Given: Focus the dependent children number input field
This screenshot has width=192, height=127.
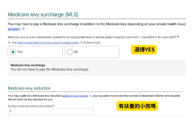Looking at the screenshot, I should (x=51, y=111).
